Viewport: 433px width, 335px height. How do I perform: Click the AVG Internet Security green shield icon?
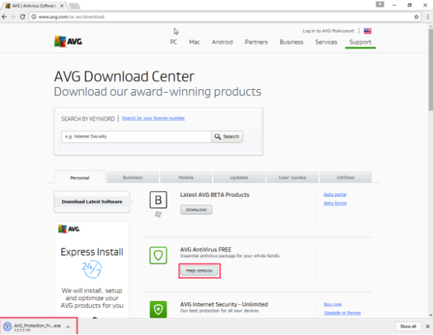[x=158, y=309]
